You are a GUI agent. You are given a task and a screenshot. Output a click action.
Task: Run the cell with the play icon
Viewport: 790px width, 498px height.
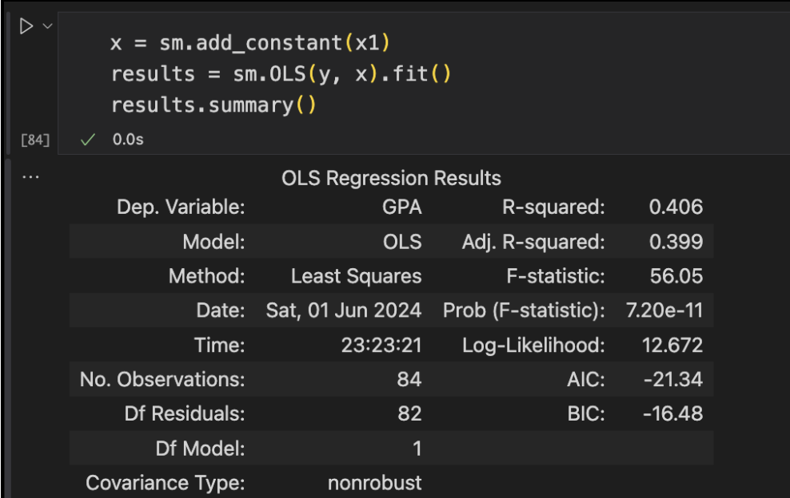(26, 26)
